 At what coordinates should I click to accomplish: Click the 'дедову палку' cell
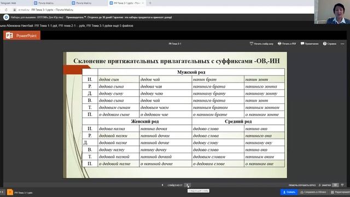118,149
